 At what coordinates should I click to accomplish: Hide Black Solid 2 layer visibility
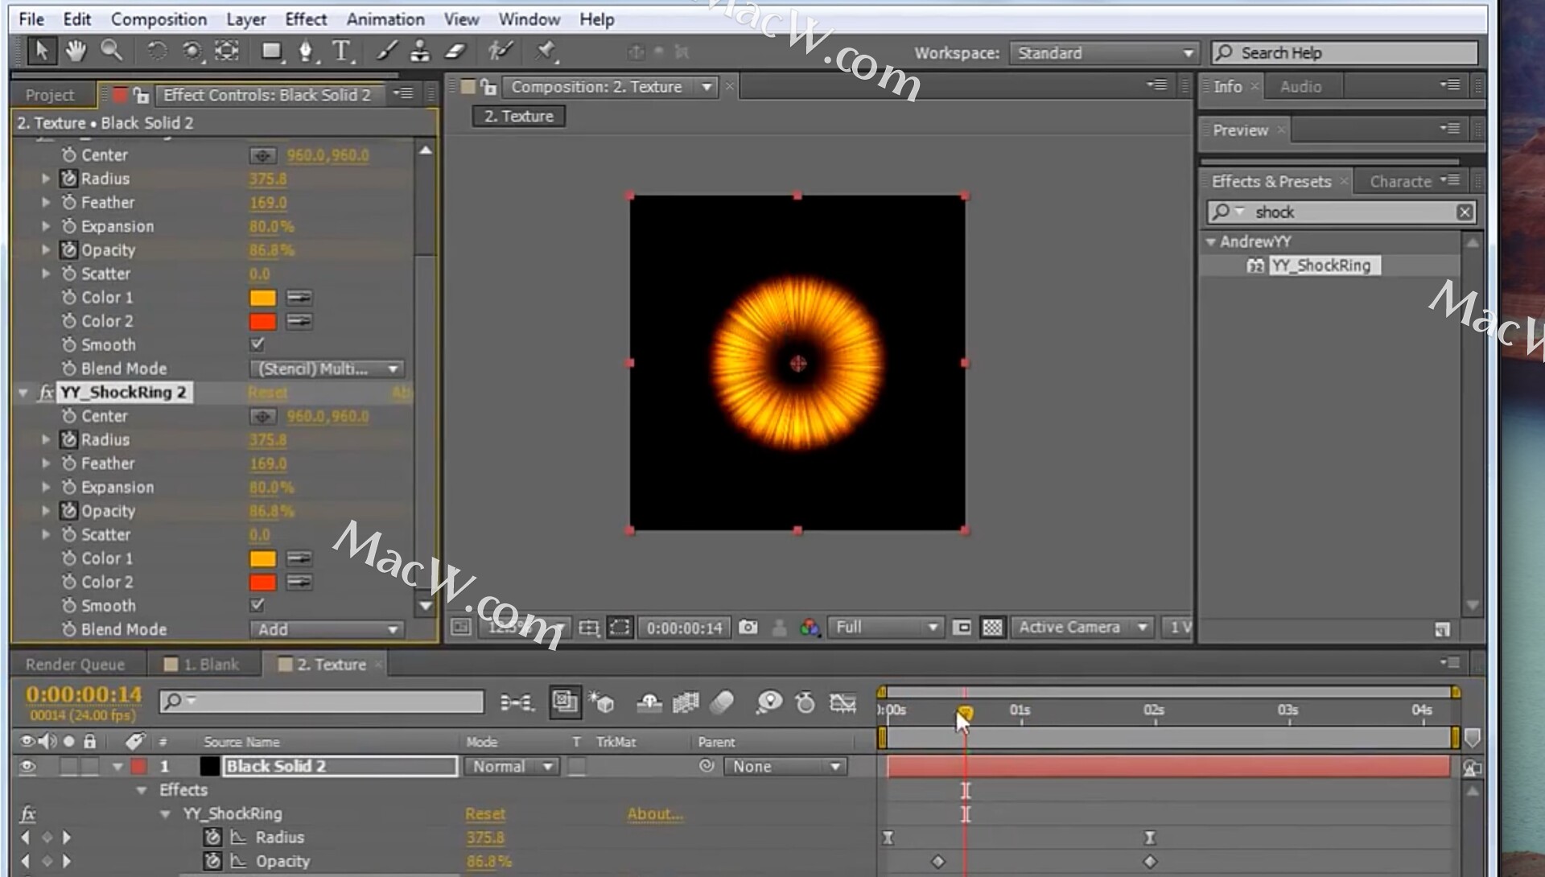(x=27, y=766)
